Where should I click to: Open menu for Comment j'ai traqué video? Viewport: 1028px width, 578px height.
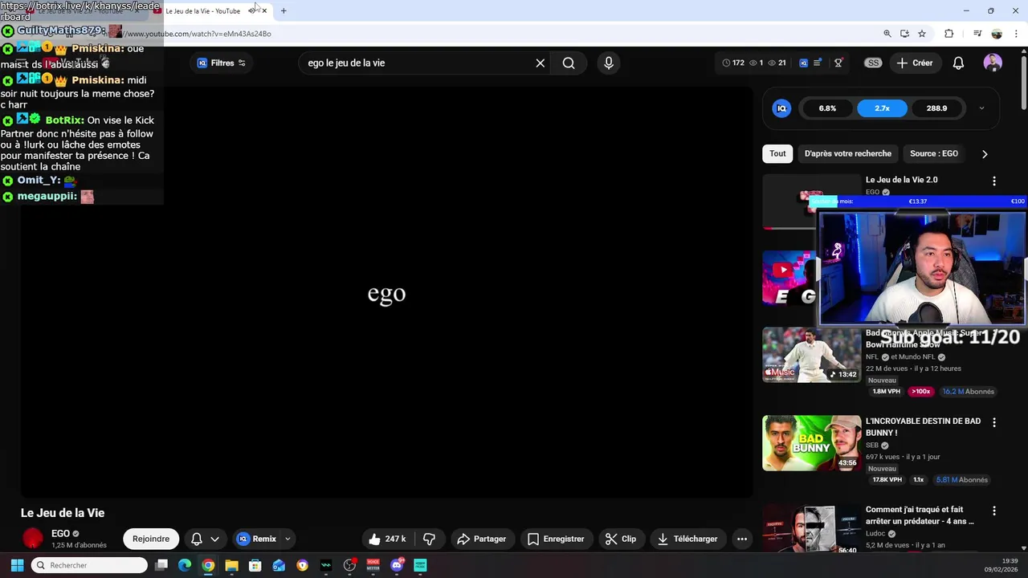[994, 511]
